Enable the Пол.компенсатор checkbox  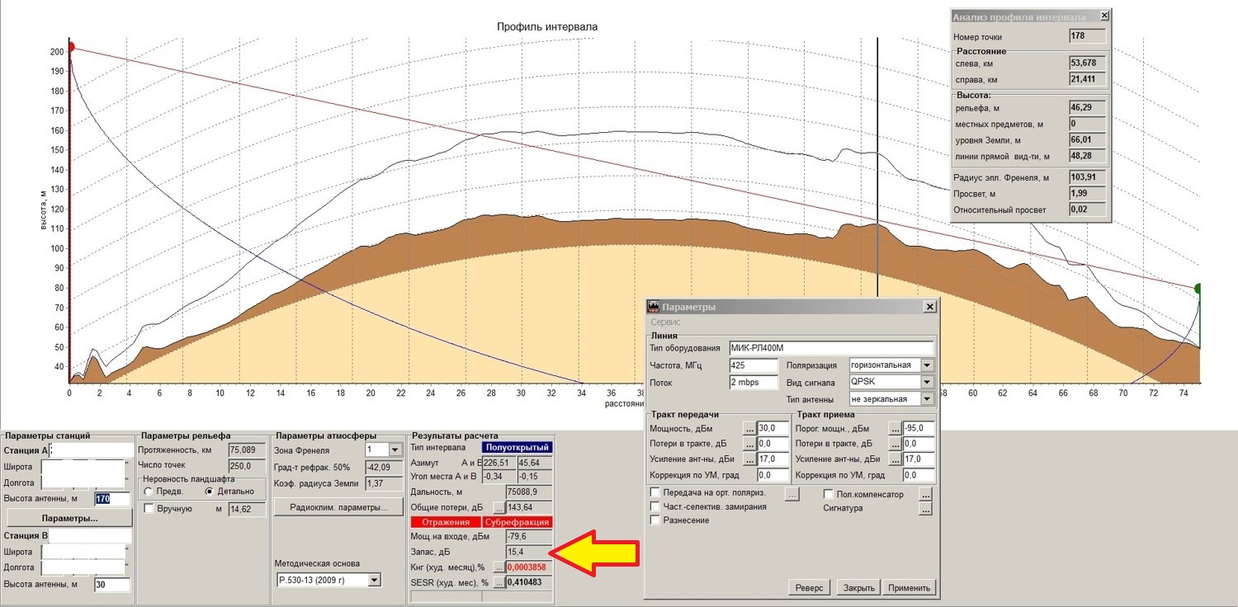829,495
